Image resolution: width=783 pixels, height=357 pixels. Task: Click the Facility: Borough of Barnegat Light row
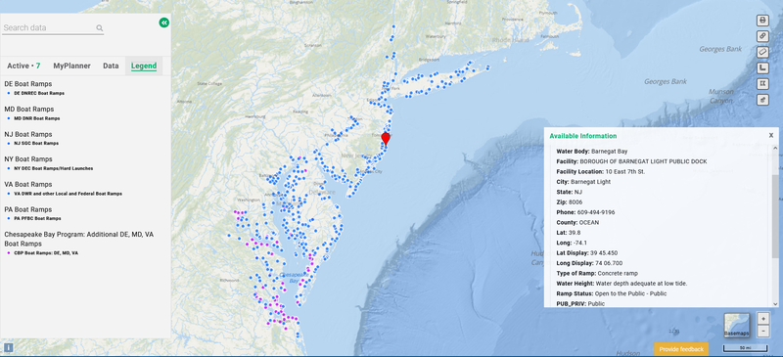point(631,161)
